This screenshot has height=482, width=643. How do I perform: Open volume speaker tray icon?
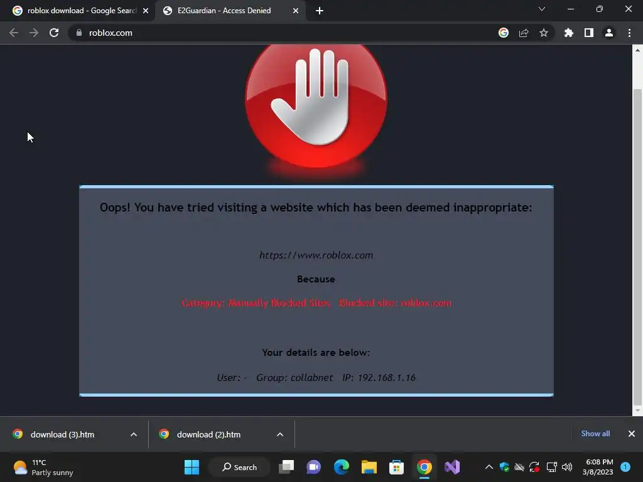(567, 467)
